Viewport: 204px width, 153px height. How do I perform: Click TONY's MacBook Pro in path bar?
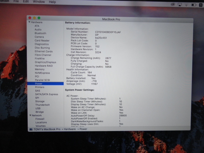[47, 129]
